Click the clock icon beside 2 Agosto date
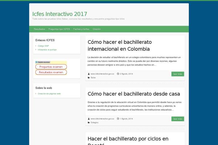 coord(118,74)
